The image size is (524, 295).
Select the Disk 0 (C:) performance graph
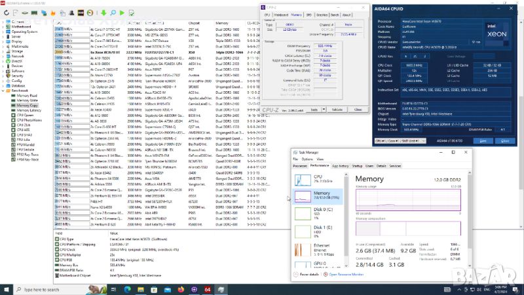321,212
